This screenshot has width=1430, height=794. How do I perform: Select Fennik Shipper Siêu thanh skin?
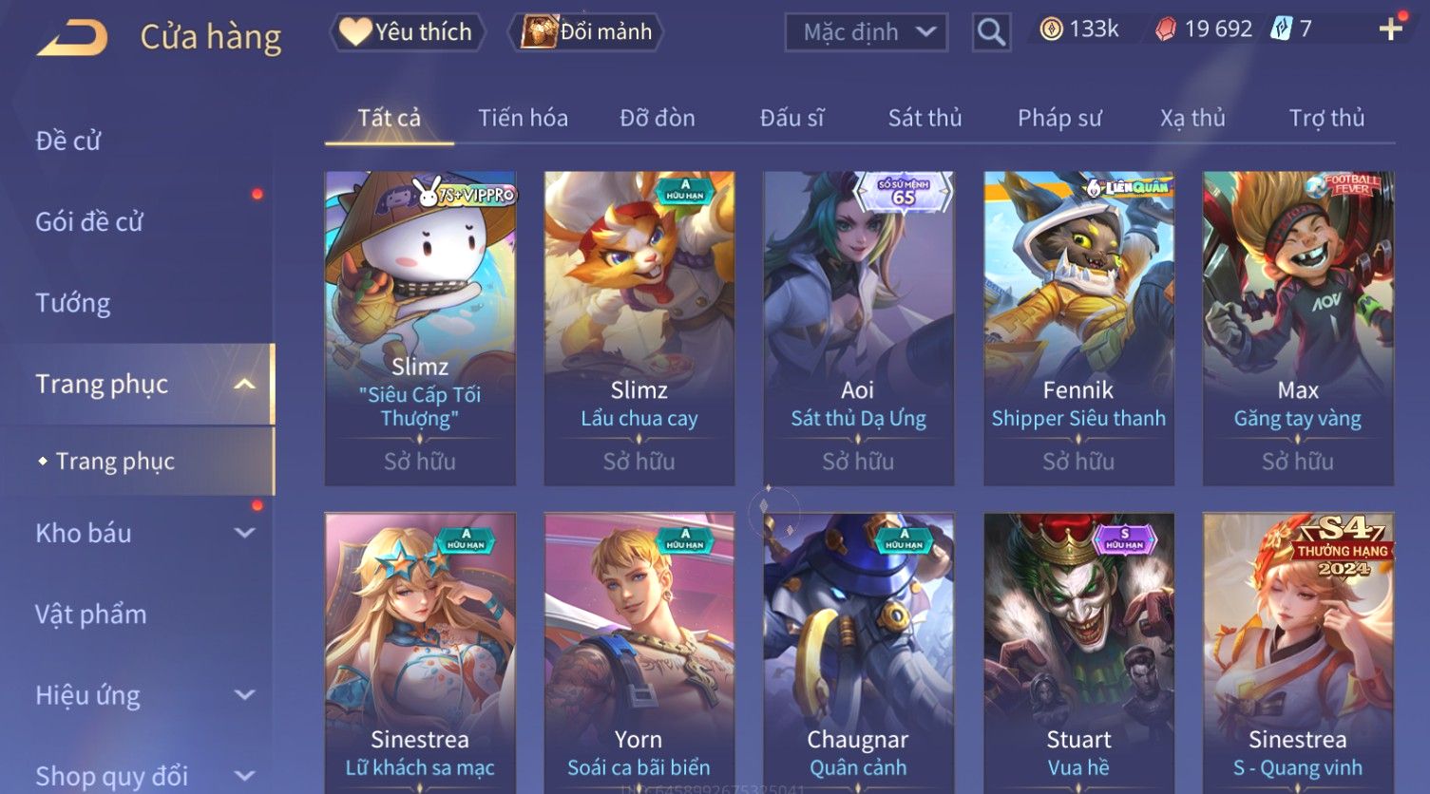pyautogui.click(x=1078, y=329)
